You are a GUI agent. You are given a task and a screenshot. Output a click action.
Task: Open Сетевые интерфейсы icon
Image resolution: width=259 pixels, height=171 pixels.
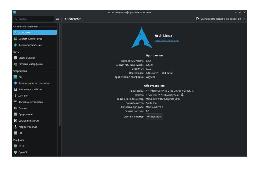(x=15, y=64)
